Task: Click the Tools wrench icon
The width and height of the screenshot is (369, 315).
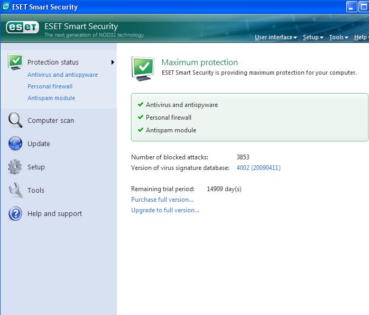Action: 15,190
